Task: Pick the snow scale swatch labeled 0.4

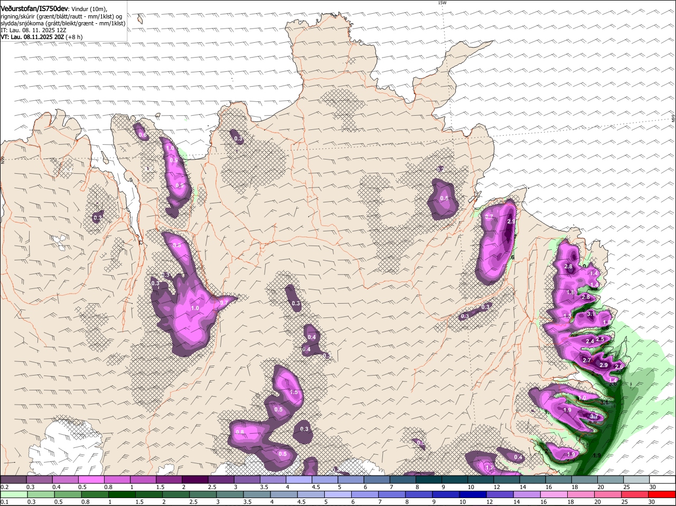Action: tap(65, 480)
